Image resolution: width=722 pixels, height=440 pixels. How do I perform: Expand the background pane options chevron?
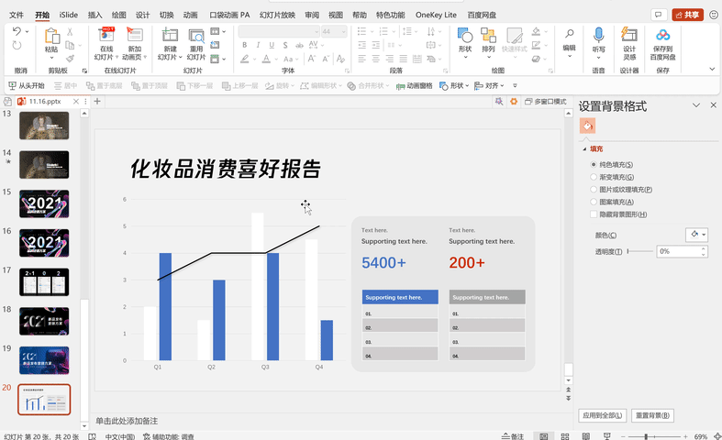tap(695, 105)
